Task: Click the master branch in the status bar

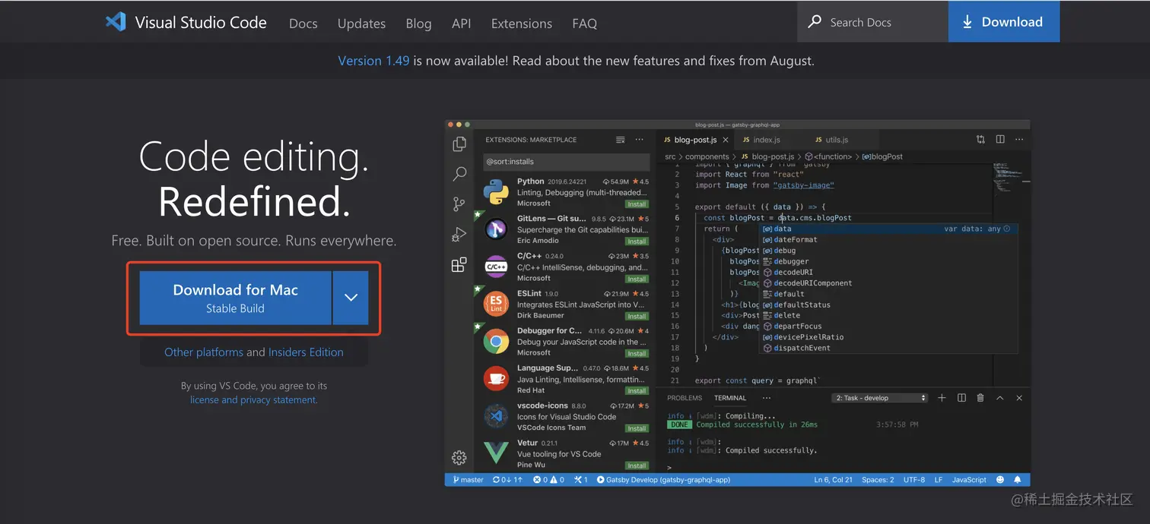Action: tap(469, 480)
